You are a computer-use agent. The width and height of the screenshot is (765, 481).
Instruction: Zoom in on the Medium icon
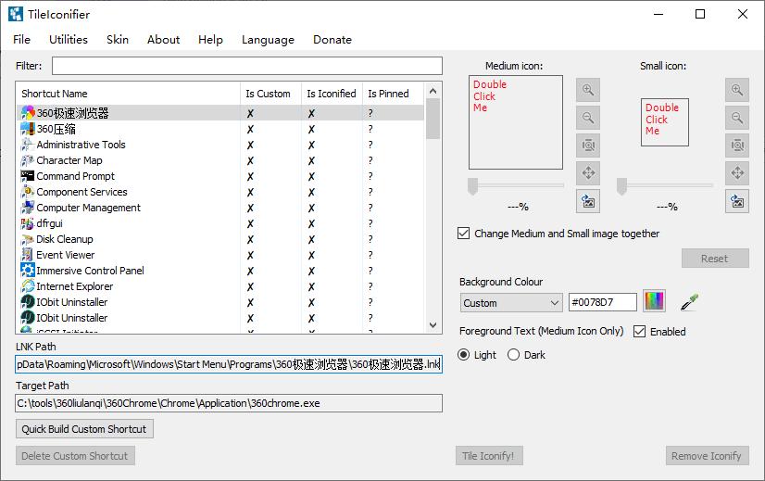[x=588, y=90]
